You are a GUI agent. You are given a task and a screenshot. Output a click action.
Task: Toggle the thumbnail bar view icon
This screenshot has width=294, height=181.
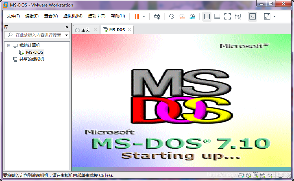217,16
